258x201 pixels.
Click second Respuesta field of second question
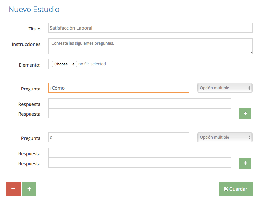140,163
